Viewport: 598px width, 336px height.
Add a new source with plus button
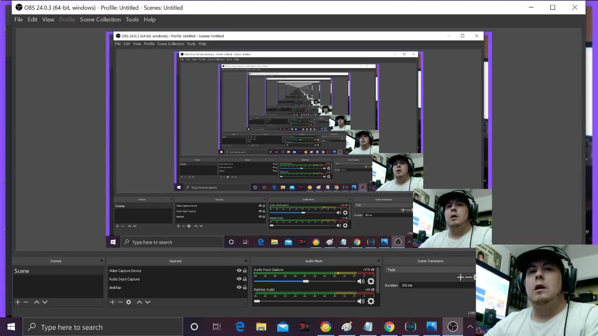coord(112,302)
